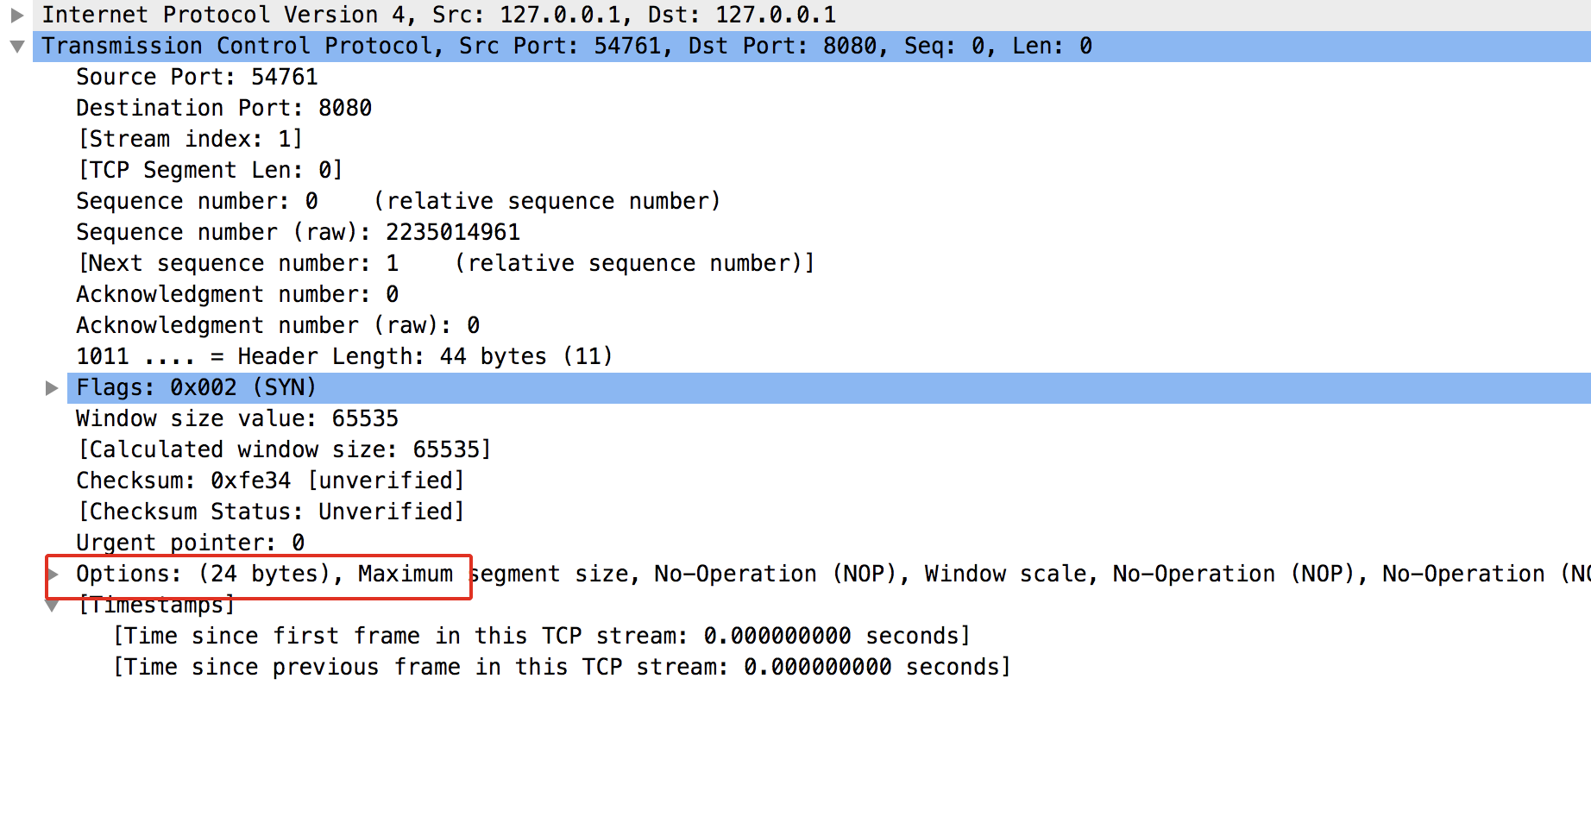The image size is (1591, 823).
Task: Select Time since first frame line
Action: (x=542, y=636)
